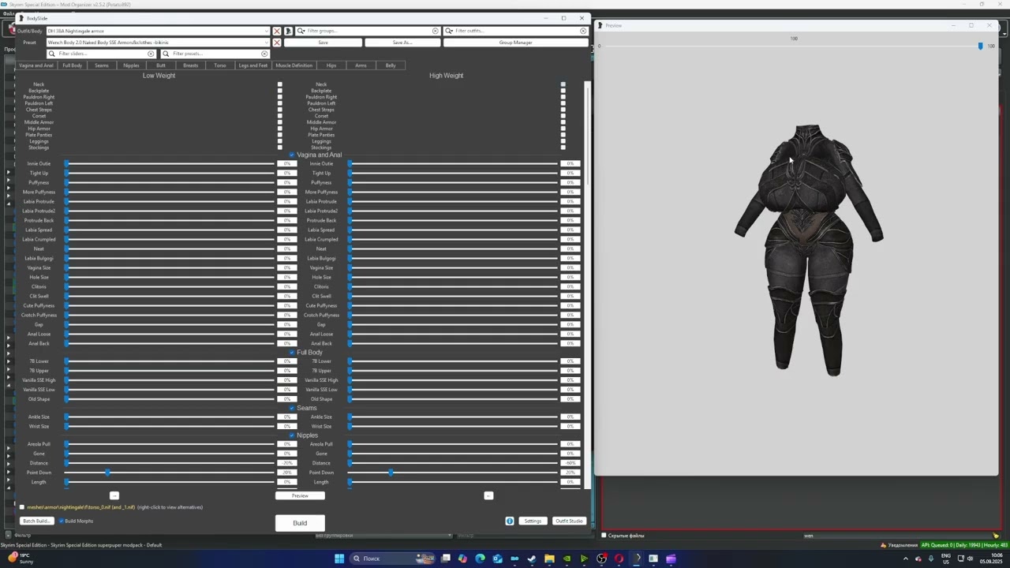Clear the Filter groups field

tap(435, 31)
